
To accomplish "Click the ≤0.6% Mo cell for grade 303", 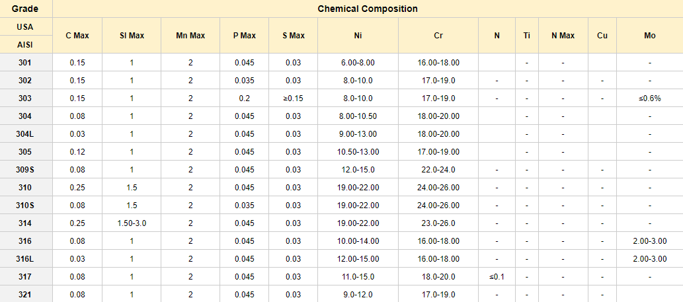I will [x=649, y=98].
